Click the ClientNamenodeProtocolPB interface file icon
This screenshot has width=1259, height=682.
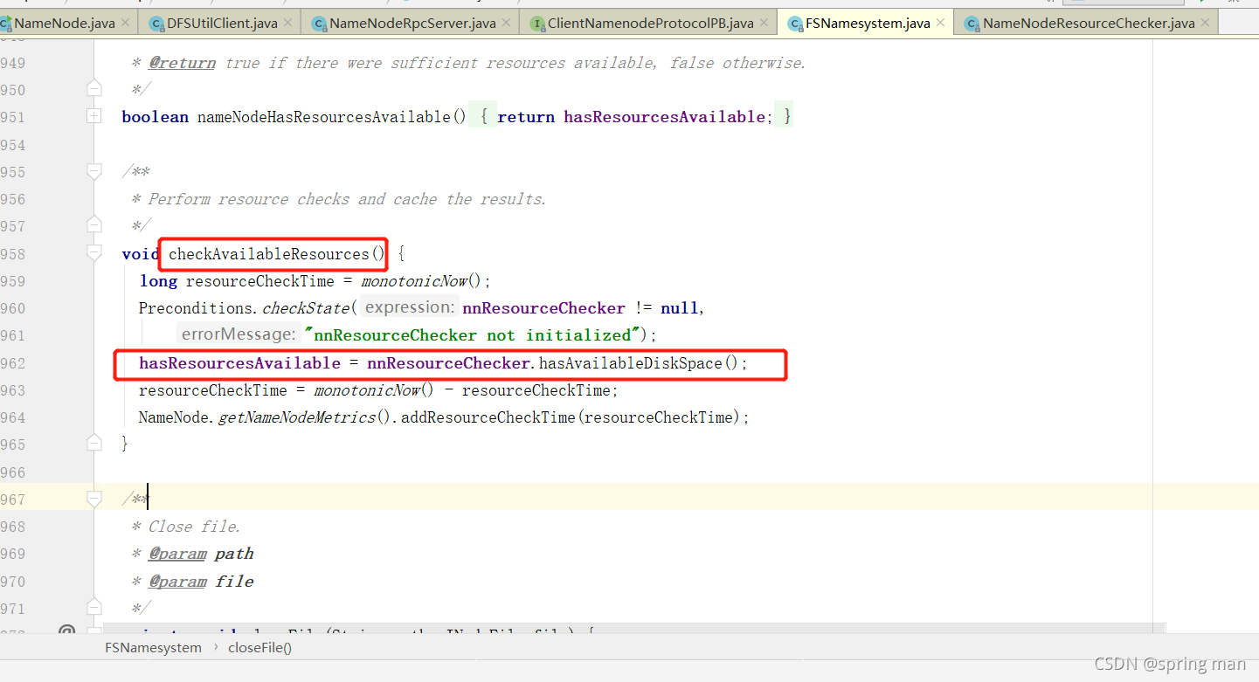click(537, 24)
